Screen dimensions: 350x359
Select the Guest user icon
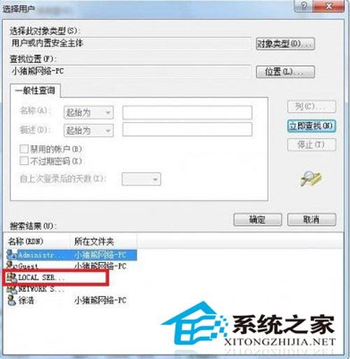tap(12, 266)
